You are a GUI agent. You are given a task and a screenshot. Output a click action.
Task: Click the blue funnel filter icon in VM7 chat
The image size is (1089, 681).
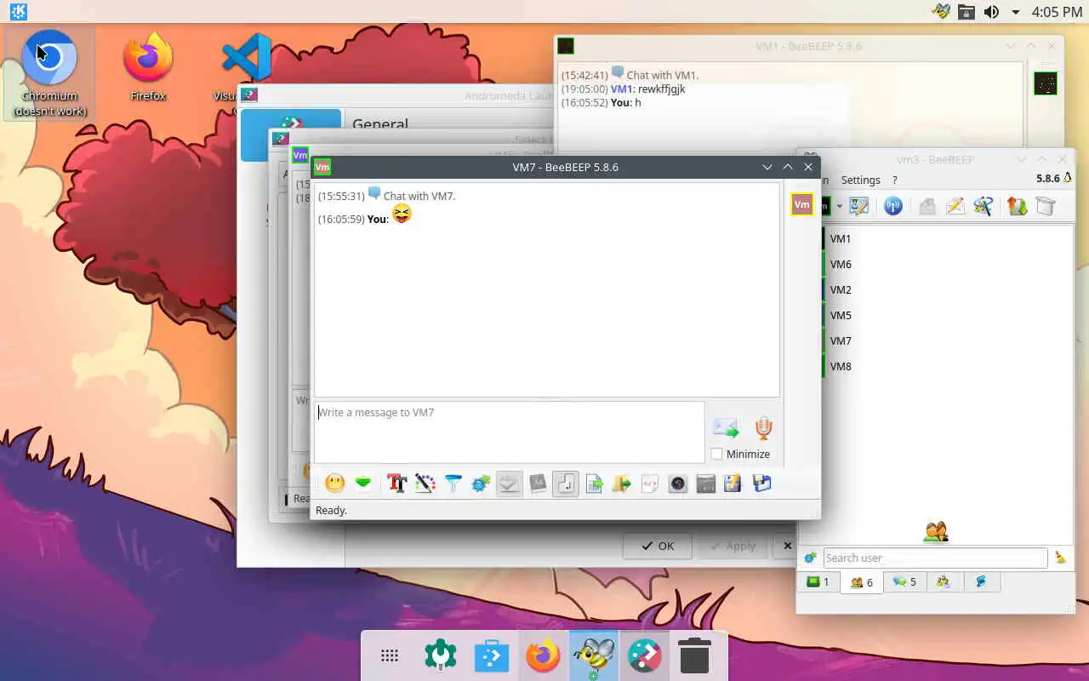point(453,484)
